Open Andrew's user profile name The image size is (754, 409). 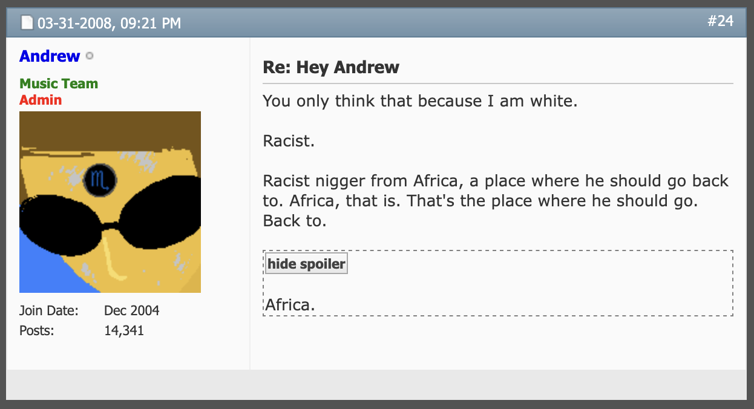[50, 56]
